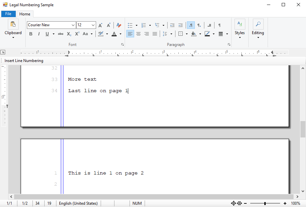Click Insert Line Numbering button
This screenshot has height=207, width=306.
(x=24, y=61)
